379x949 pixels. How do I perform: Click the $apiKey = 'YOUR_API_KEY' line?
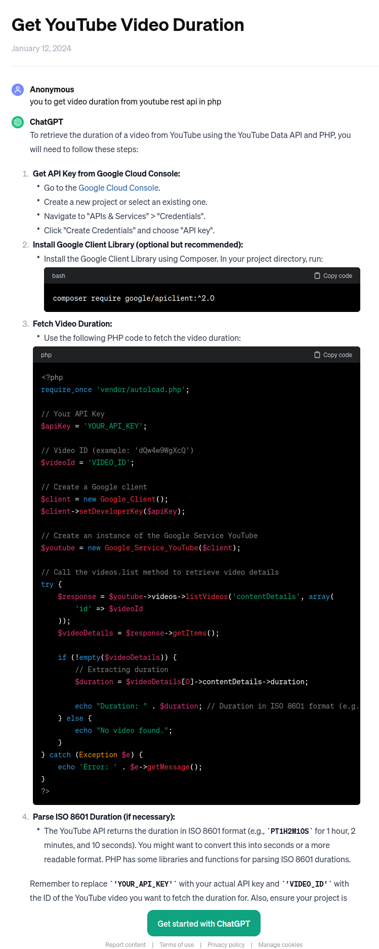click(x=94, y=426)
